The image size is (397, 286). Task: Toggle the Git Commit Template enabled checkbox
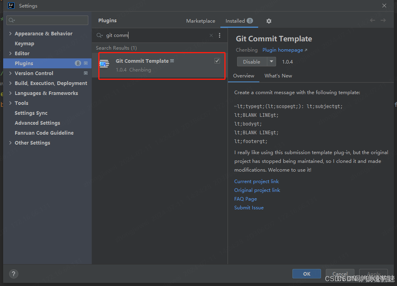pyautogui.click(x=217, y=61)
